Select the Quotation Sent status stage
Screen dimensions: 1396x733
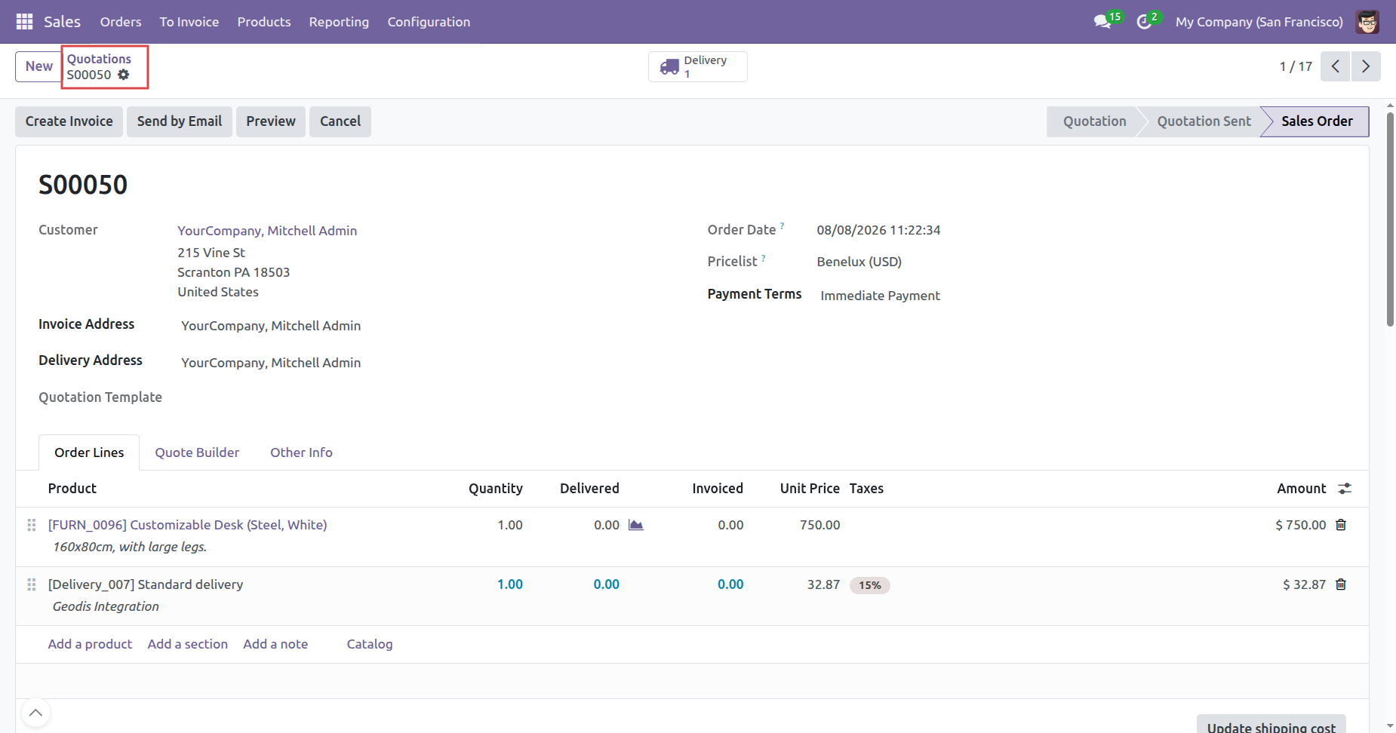(1204, 121)
